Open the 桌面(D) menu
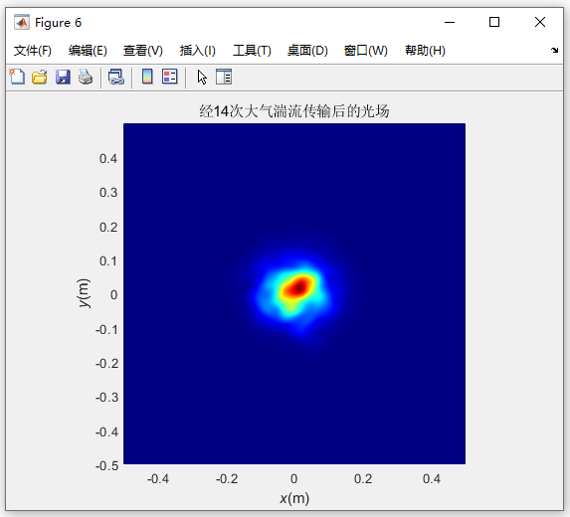570x517 pixels. coord(307,51)
